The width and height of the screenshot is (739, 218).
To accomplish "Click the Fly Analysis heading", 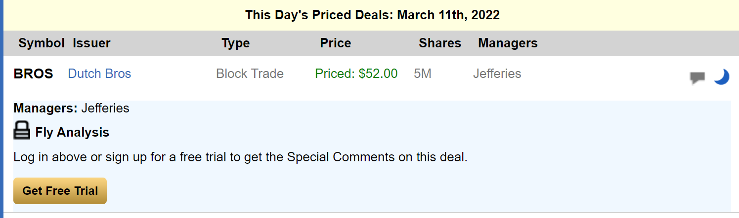I will [x=72, y=132].
